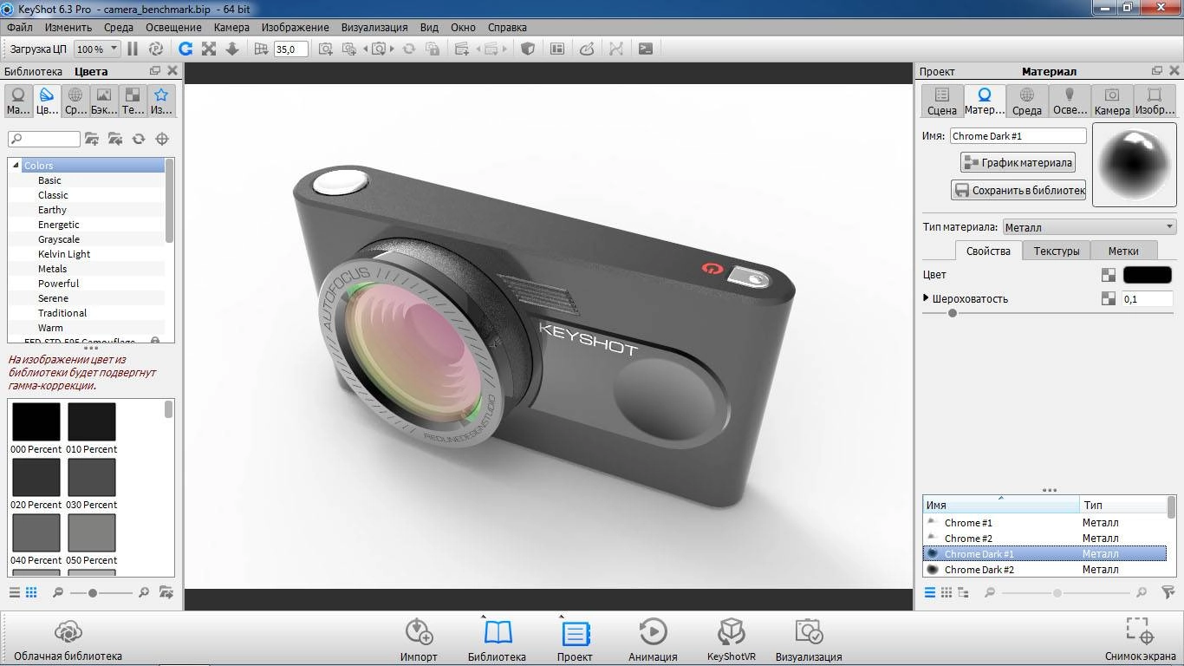The width and height of the screenshot is (1184, 666).
Task: Open the Анимация panel
Action: [653, 640]
